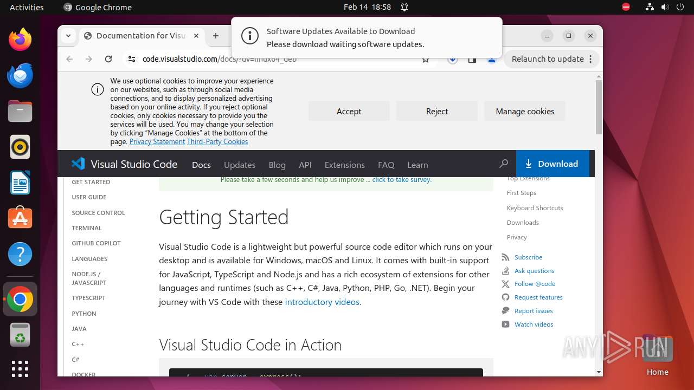Click the search magnifier on VS Code site
The height and width of the screenshot is (390, 694).
pyautogui.click(x=504, y=164)
